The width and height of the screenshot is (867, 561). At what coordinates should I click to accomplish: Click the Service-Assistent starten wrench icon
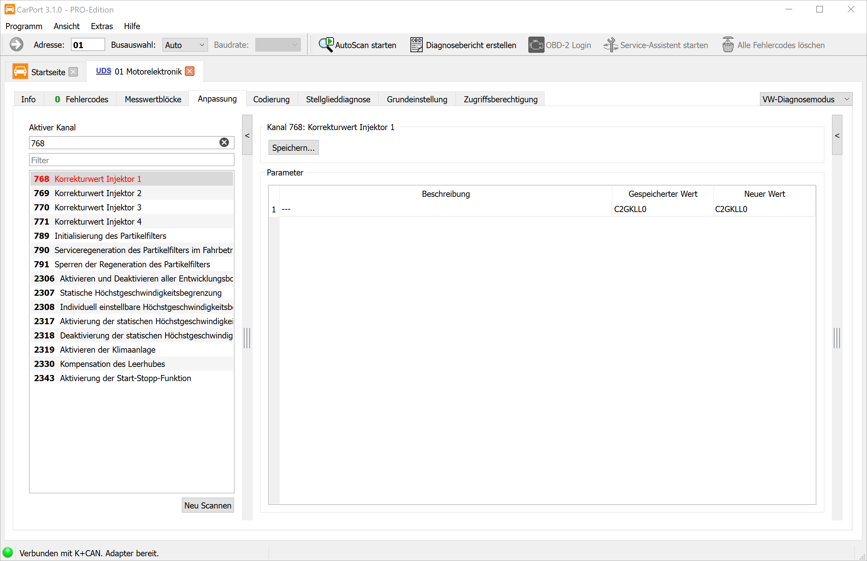click(x=611, y=45)
